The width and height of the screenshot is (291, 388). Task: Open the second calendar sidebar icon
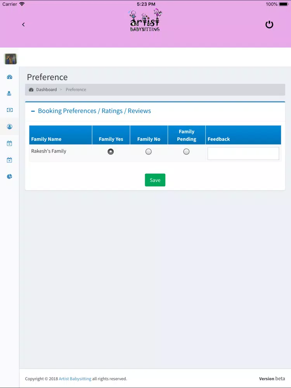[9, 160]
